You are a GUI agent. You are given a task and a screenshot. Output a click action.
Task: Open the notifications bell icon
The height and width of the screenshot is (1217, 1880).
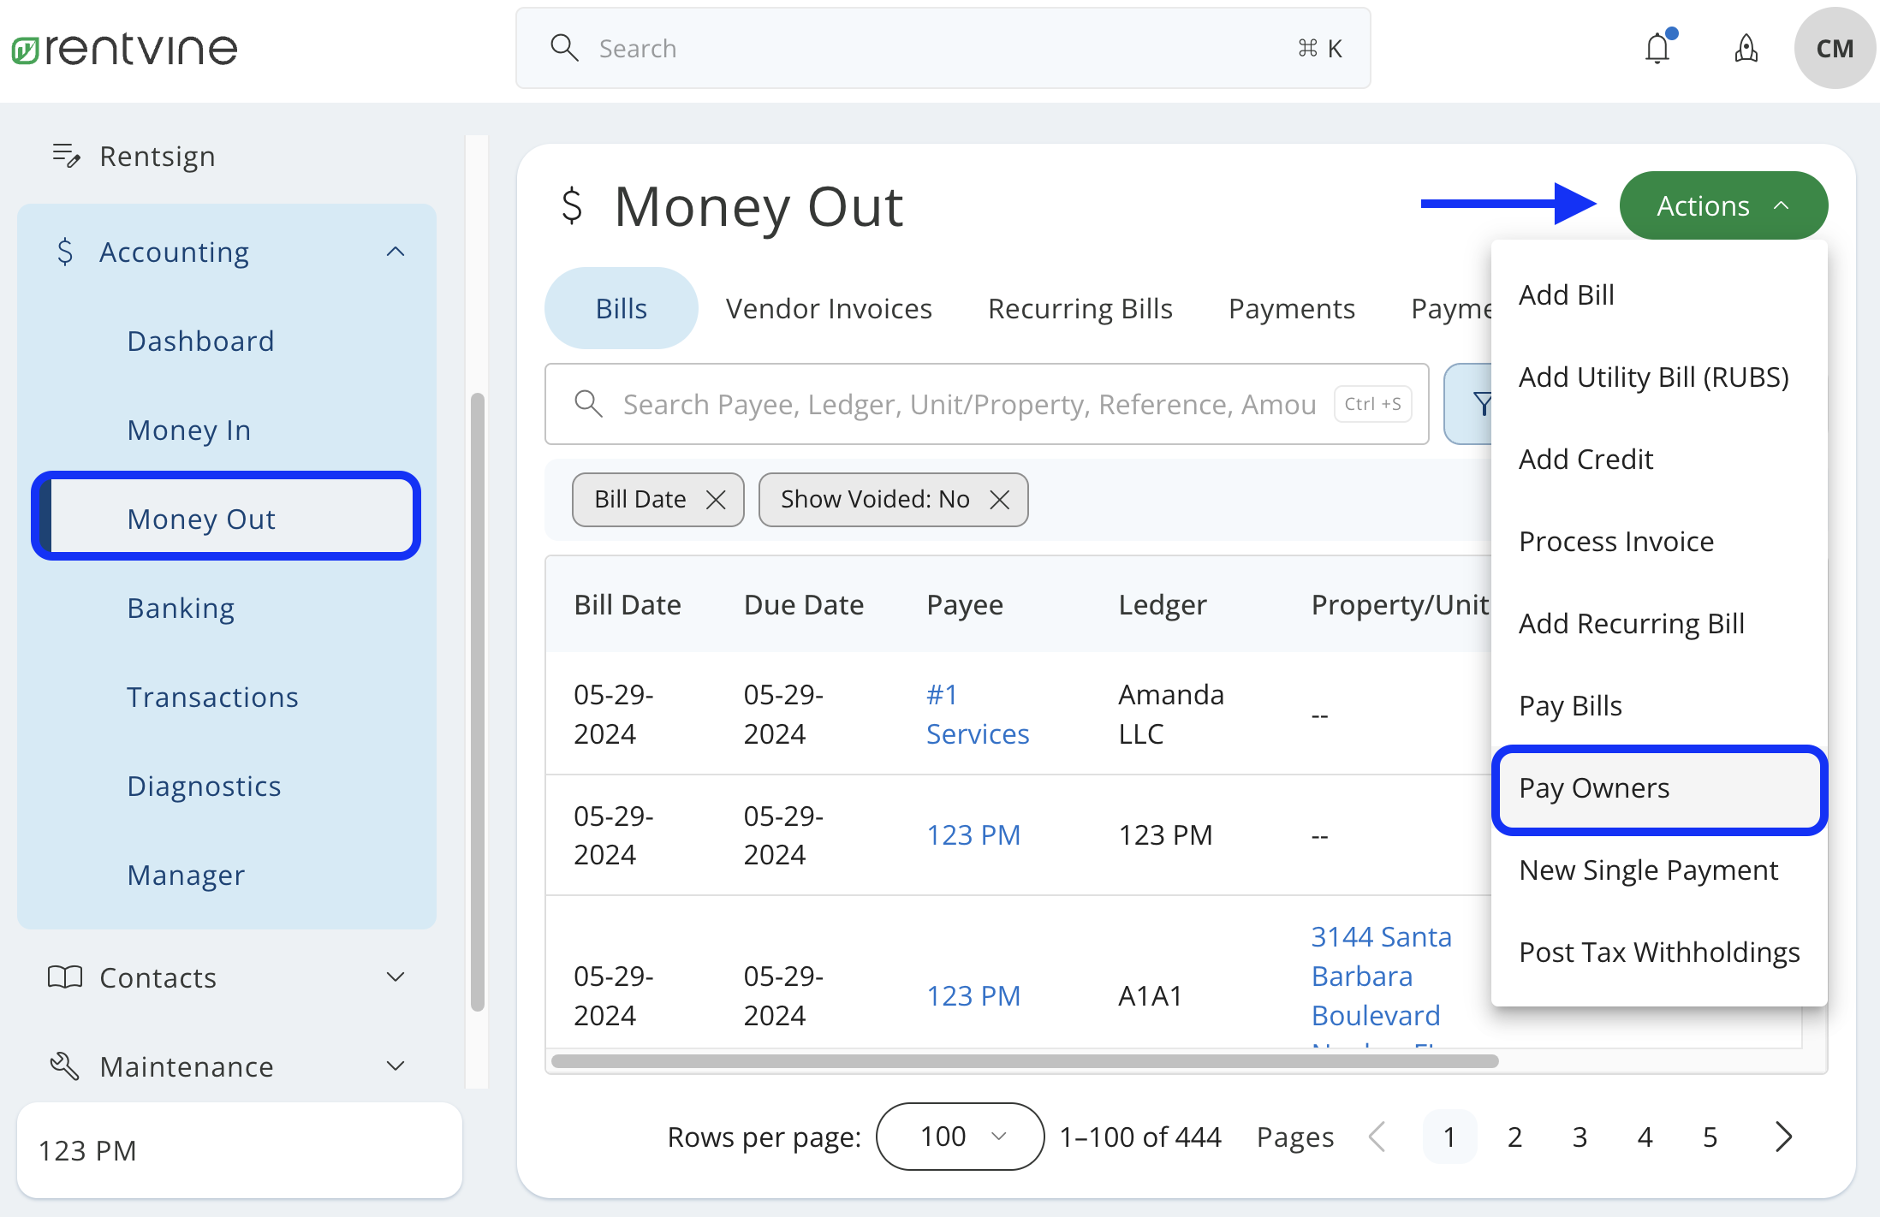[1657, 49]
